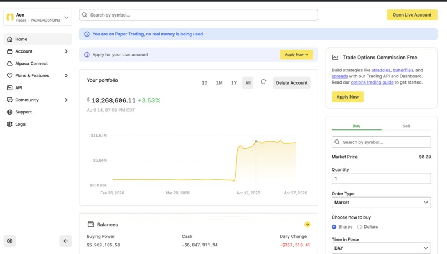Open the Legal sidebar item
Viewport: 447px width, 254px height.
click(38, 124)
